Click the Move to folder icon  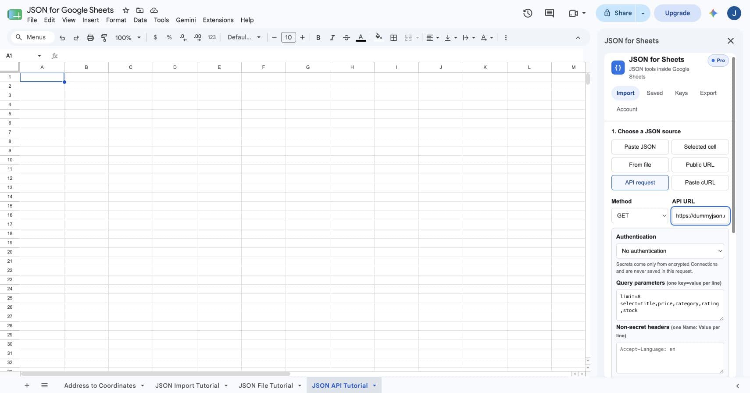[x=140, y=10]
